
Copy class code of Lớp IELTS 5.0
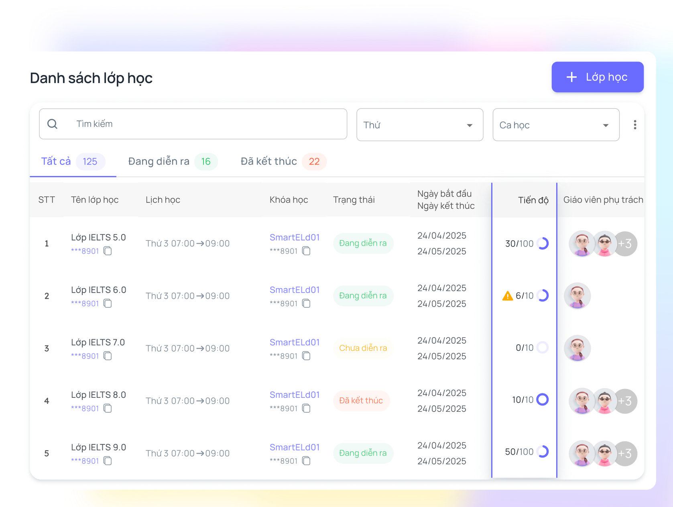click(108, 251)
